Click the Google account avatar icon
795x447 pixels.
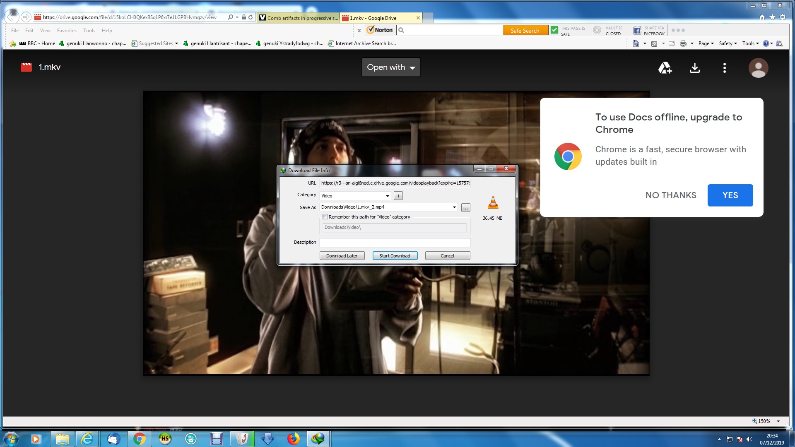758,67
